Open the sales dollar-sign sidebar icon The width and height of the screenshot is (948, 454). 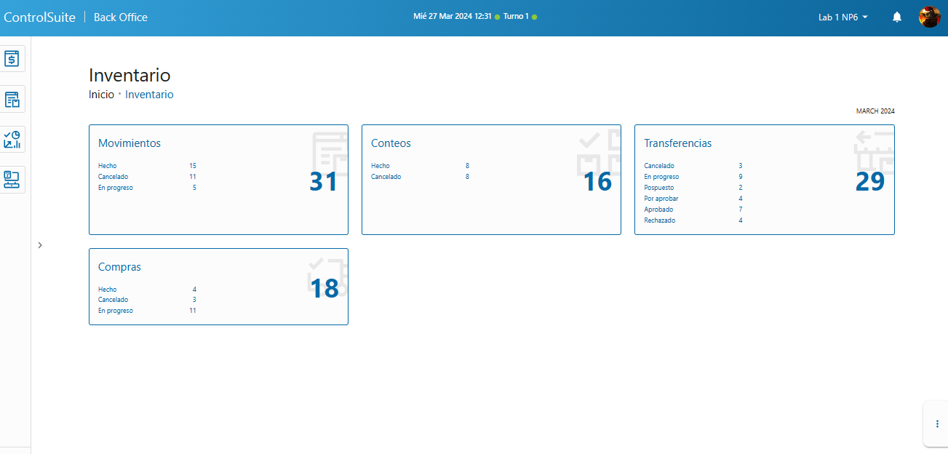tap(13, 59)
